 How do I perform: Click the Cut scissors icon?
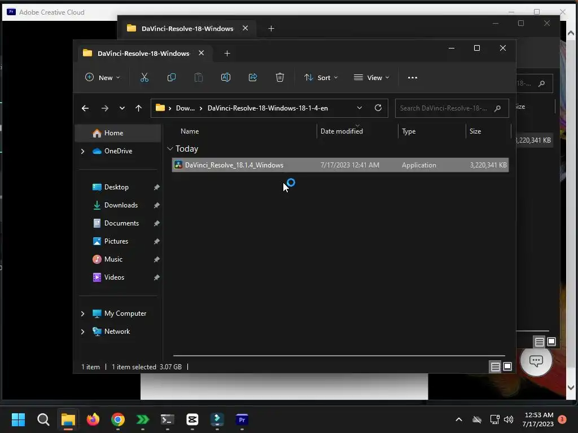pyautogui.click(x=144, y=77)
